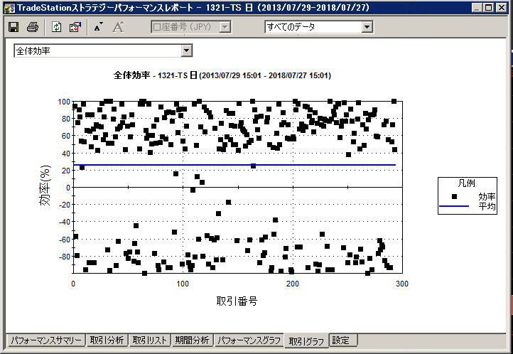The height and width of the screenshot is (354, 513).
Task: Open the 取引リスト tab
Action: point(149,340)
